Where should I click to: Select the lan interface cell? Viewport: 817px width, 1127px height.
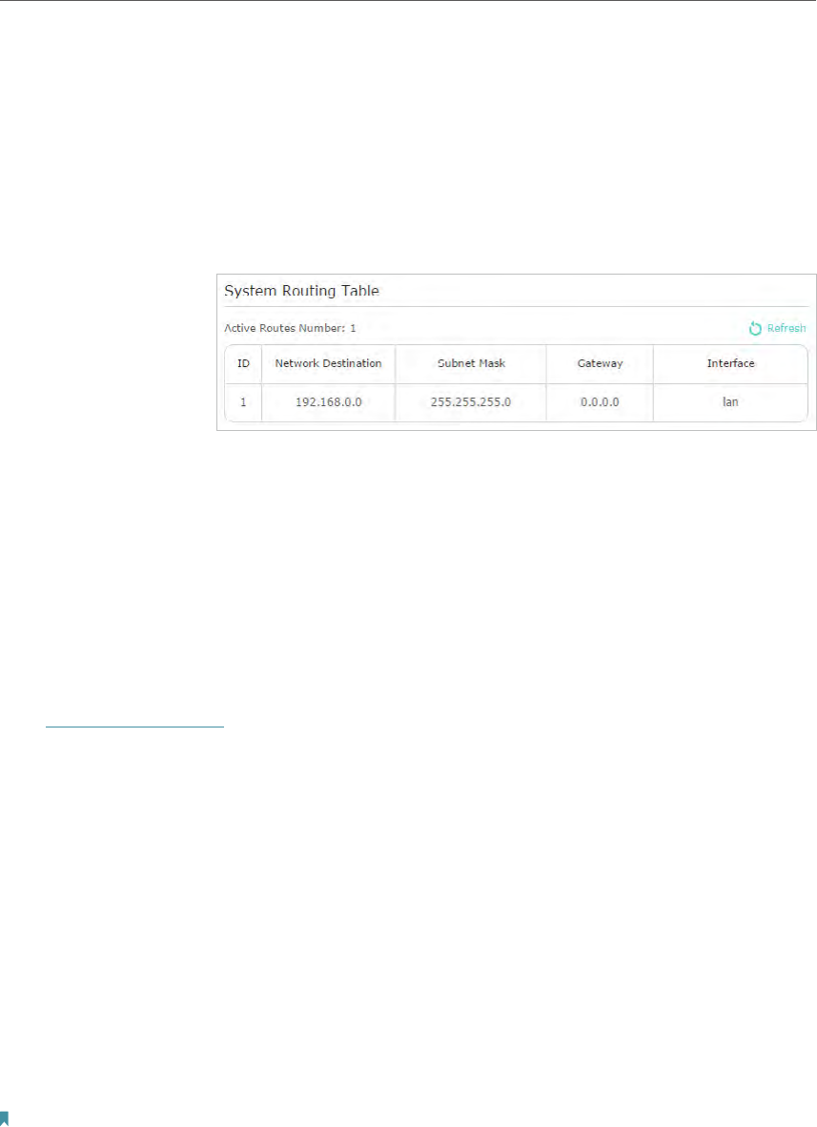pos(731,402)
